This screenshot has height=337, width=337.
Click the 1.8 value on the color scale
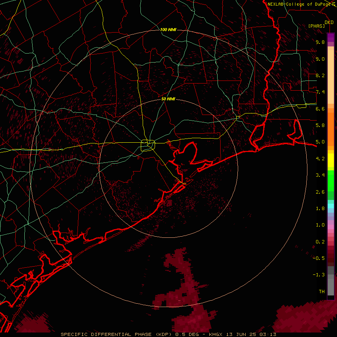(x=320, y=209)
